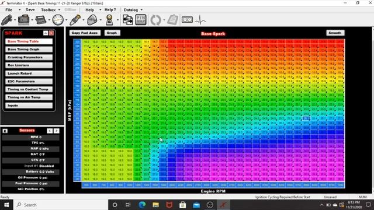This screenshot has height=210, width=374.
Task: Click the datalog cassette tape icon
Action: click(x=187, y=20)
